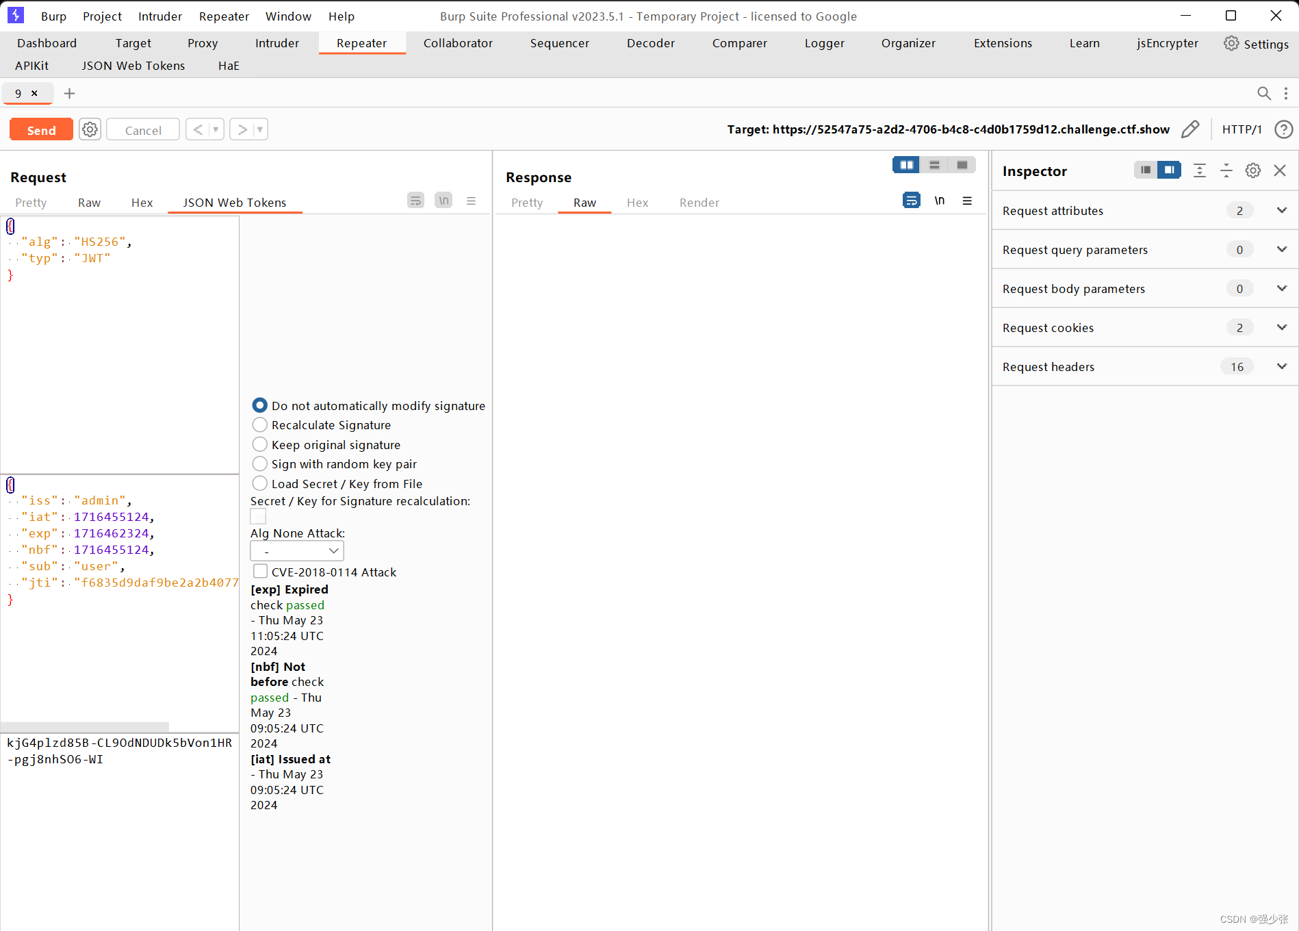Dock Inspector to the right side

tap(1170, 170)
